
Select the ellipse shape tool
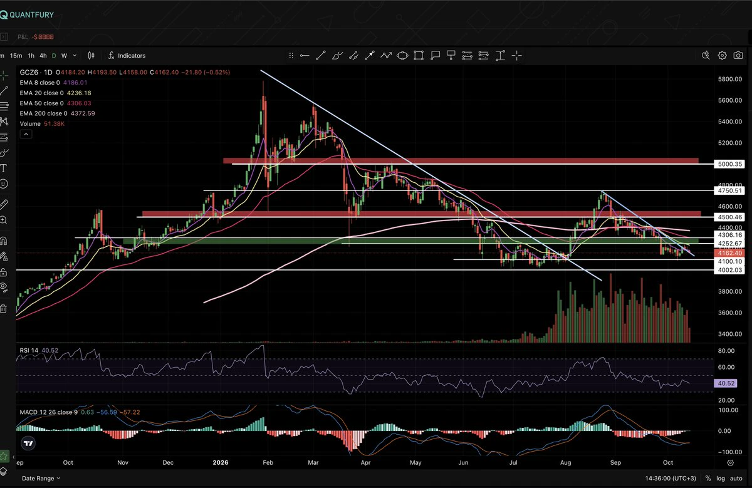pyautogui.click(x=403, y=56)
